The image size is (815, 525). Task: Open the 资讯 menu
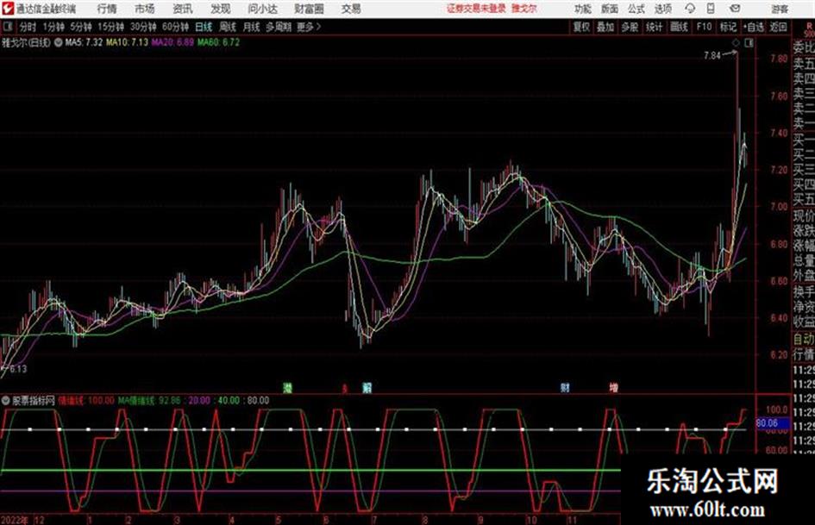(183, 9)
